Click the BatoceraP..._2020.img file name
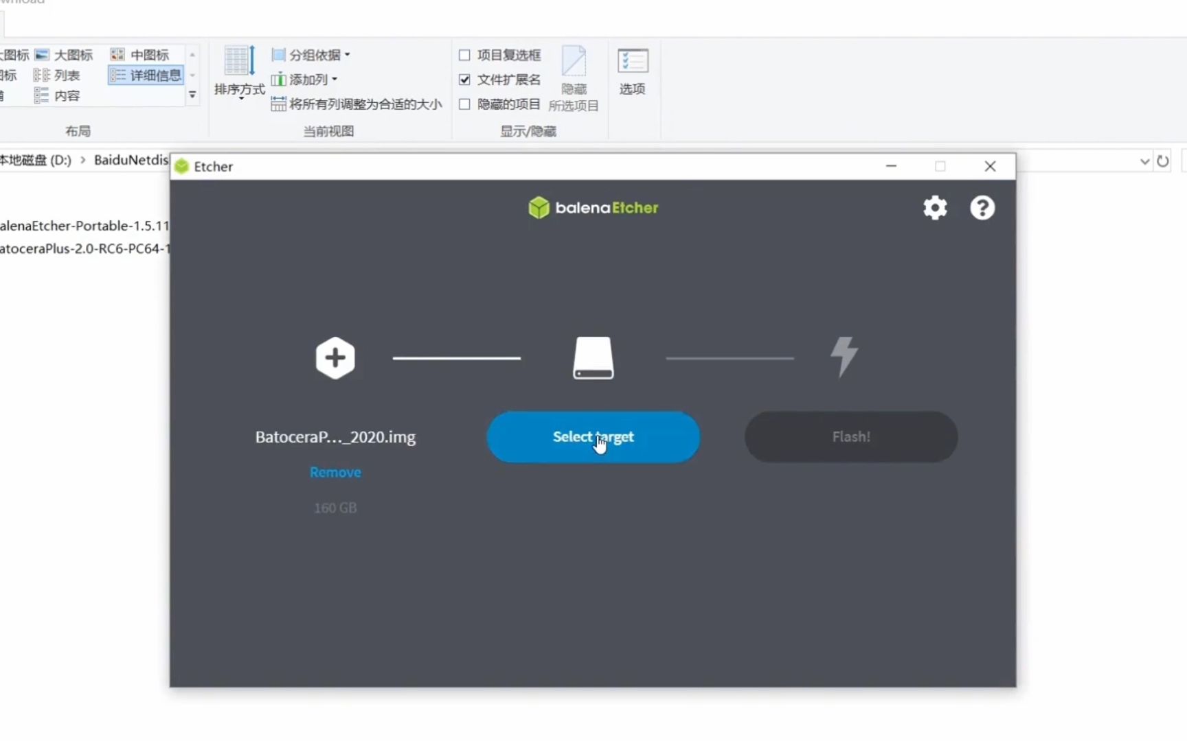The width and height of the screenshot is (1187, 741). 335,437
